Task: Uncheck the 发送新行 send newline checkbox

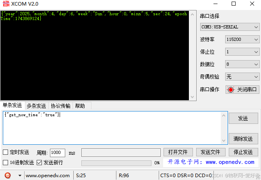Action: click(x=39, y=162)
